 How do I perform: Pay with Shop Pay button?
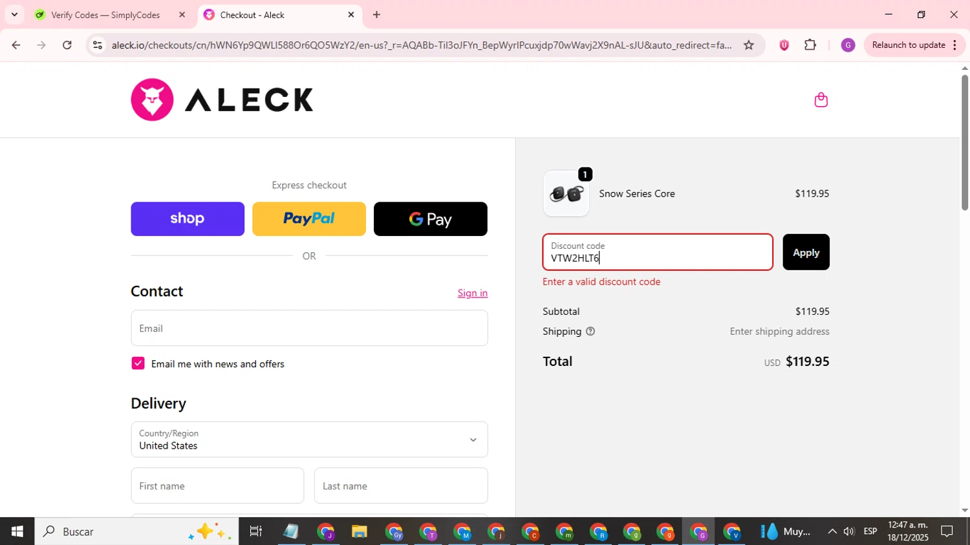(188, 219)
